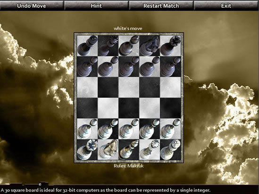Click the black pawn in front of the black knight
259x194 pixels.
pos(150,66)
